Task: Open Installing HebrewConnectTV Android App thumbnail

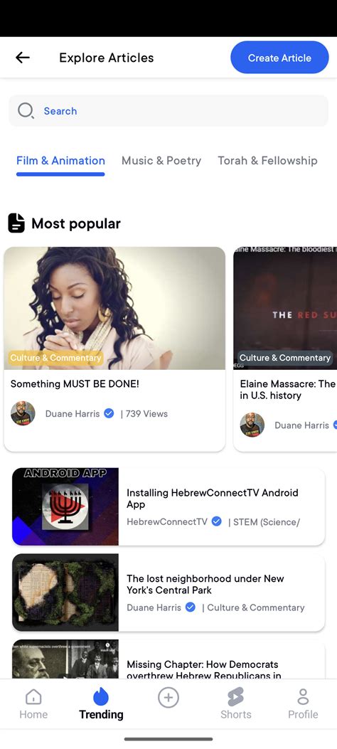Action: tap(65, 506)
